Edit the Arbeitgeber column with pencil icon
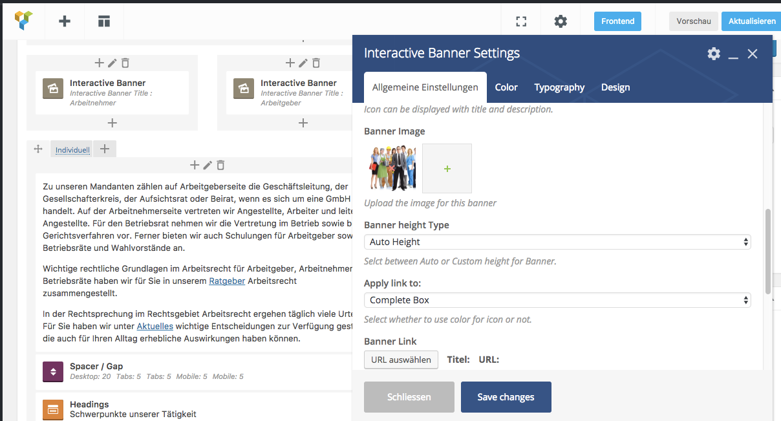Viewport: 781px width, 421px height. click(303, 63)
